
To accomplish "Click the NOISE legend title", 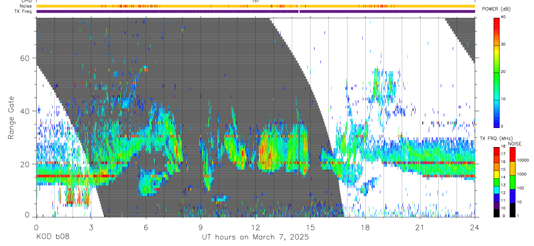I will point(514,144).
